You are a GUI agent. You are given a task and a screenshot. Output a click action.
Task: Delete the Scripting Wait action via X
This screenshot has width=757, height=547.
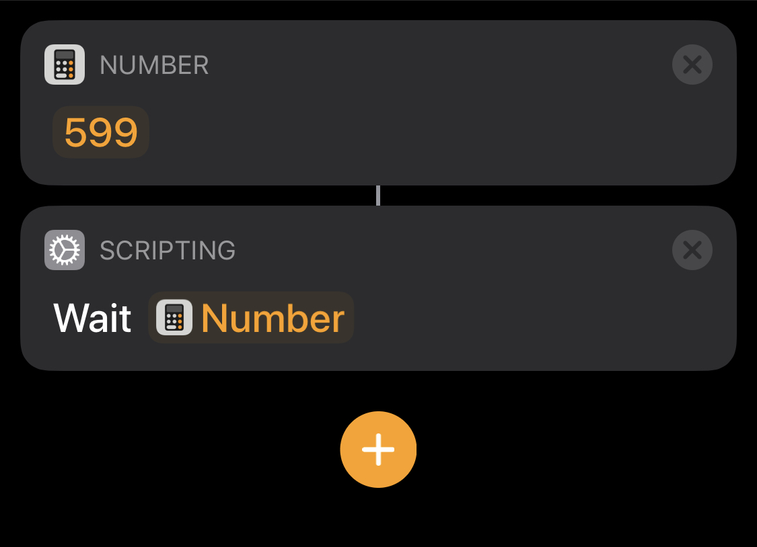point(692,250)
